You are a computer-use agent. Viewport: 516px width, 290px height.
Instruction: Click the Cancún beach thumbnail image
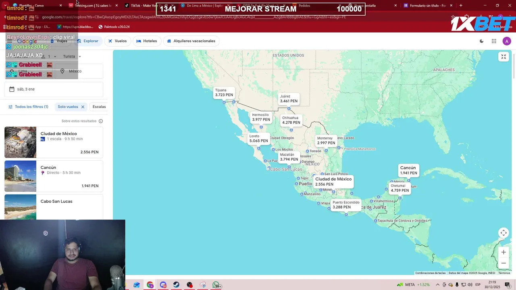click(20, 176)
